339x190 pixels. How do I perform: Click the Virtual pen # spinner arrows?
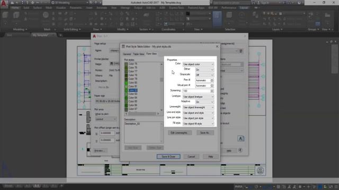[x=212, y=85]
